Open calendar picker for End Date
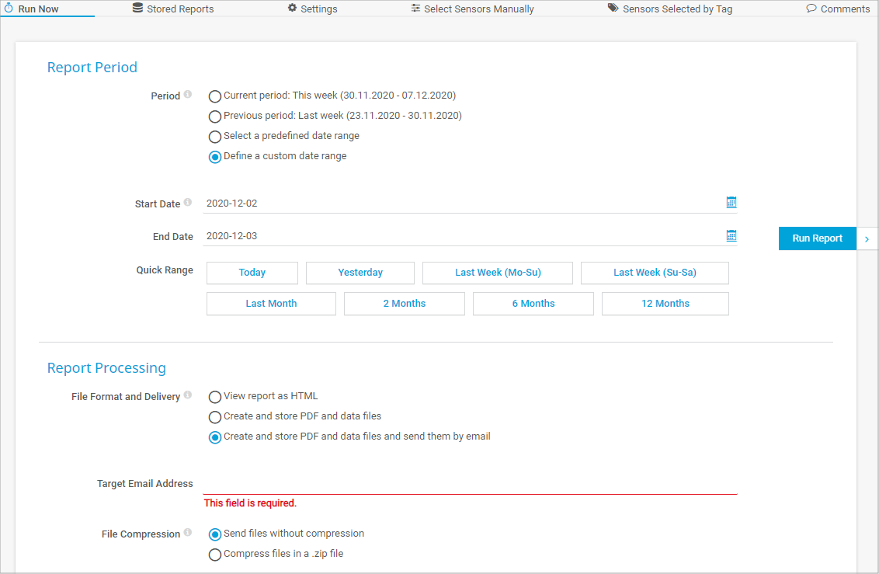 731,236
